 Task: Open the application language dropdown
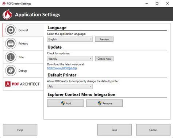70,39
